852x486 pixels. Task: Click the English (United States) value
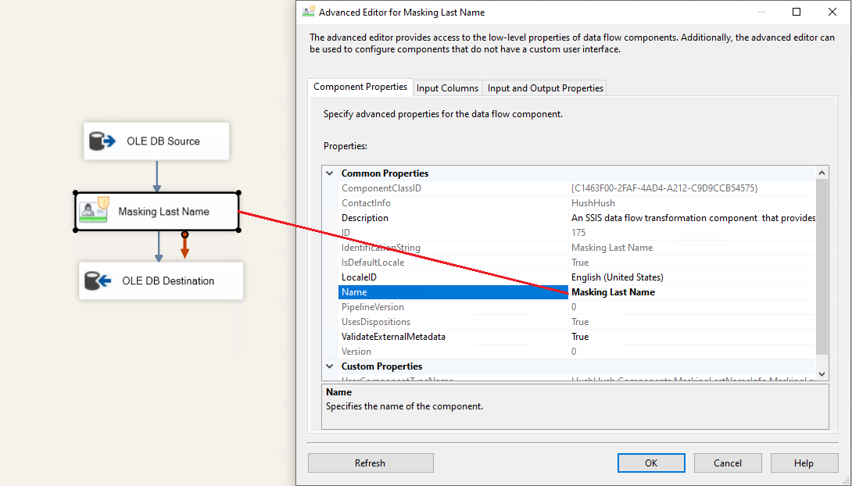click(x=618, y=277)
